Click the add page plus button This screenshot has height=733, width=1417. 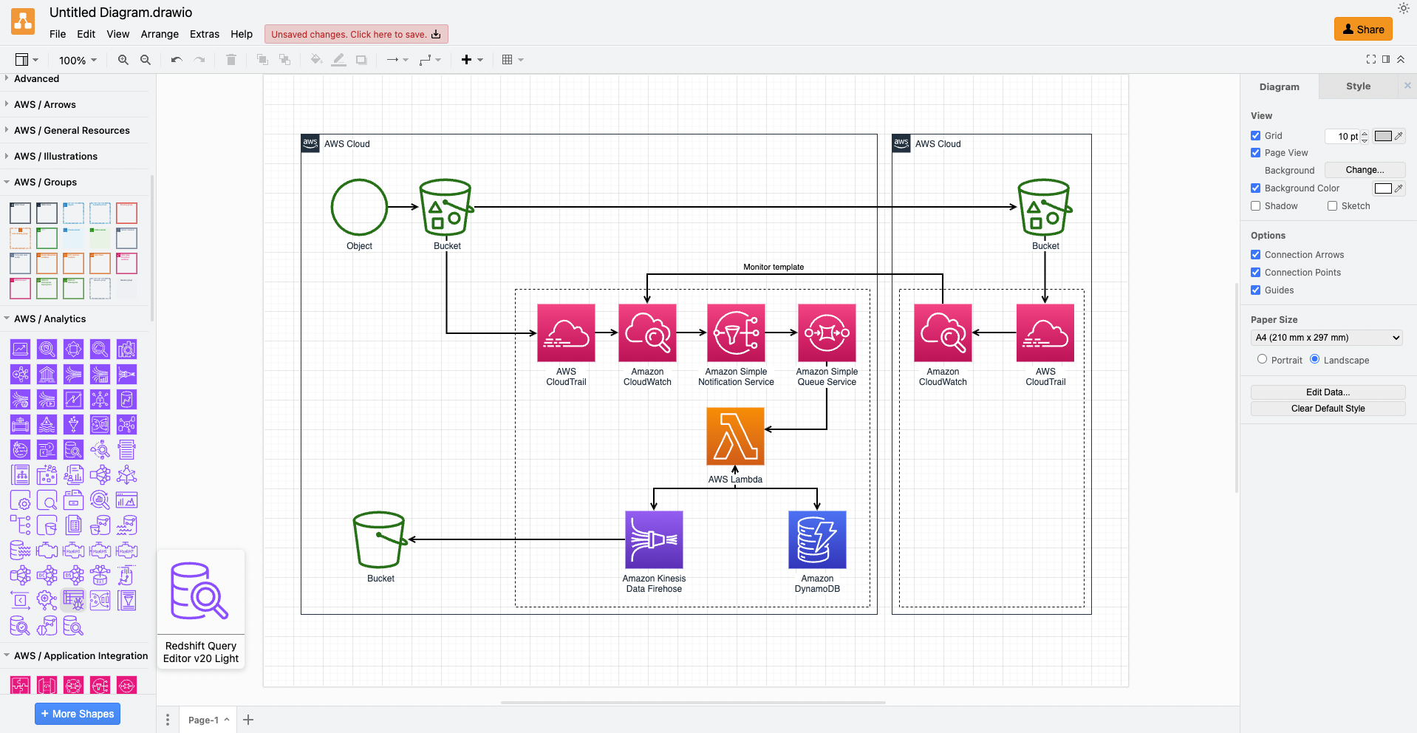[248, 720]
